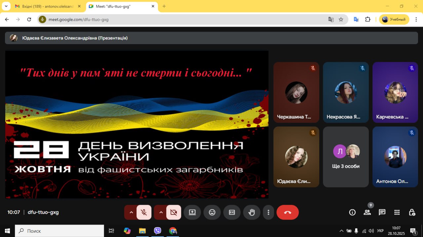Toggle closed captions button
This screenshot has height=237, width=423.
[x=232, y=212]
